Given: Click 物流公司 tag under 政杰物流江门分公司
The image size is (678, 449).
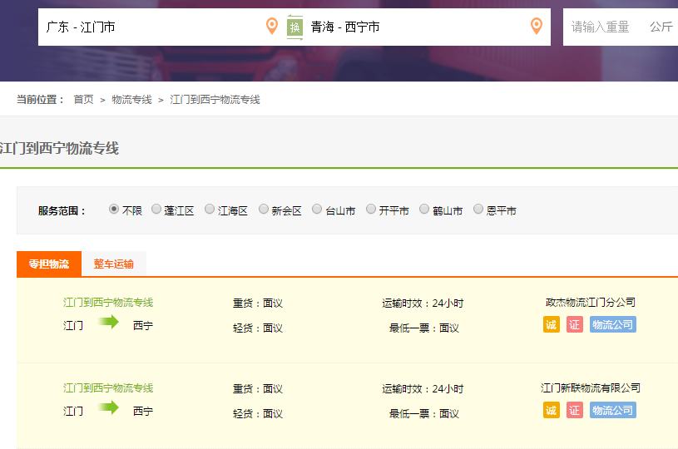Looking at the screenshot, I should 613,324.
